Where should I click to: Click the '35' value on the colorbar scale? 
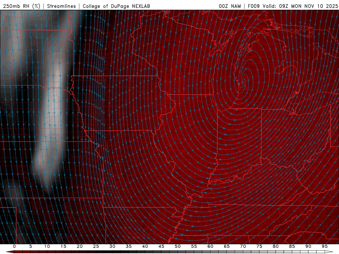tap(129, 246)
